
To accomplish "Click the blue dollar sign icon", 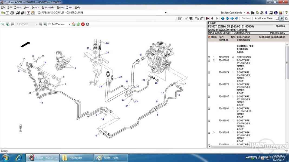I will 266,13.
